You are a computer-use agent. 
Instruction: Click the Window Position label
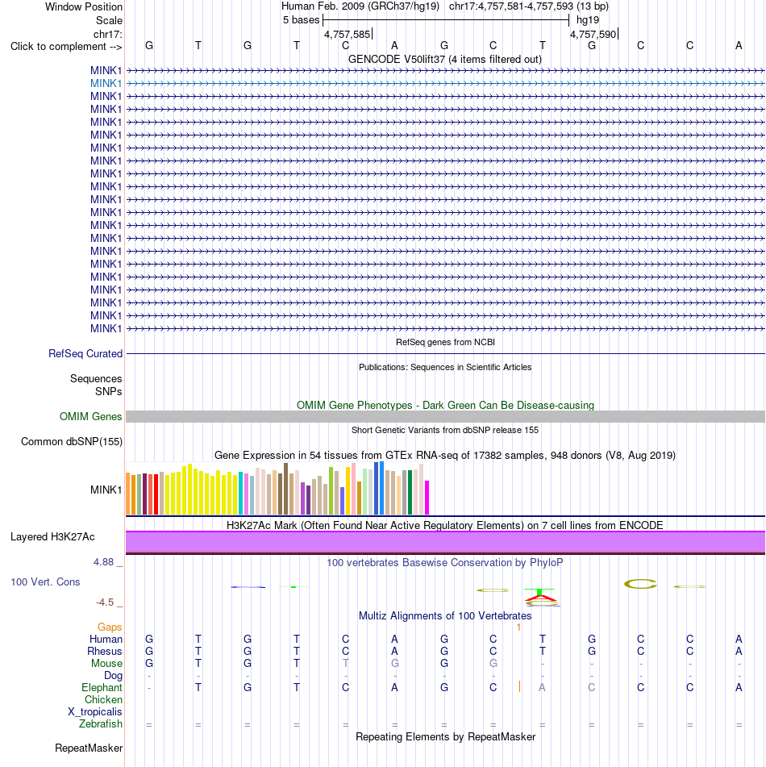(x=84, y=6)
